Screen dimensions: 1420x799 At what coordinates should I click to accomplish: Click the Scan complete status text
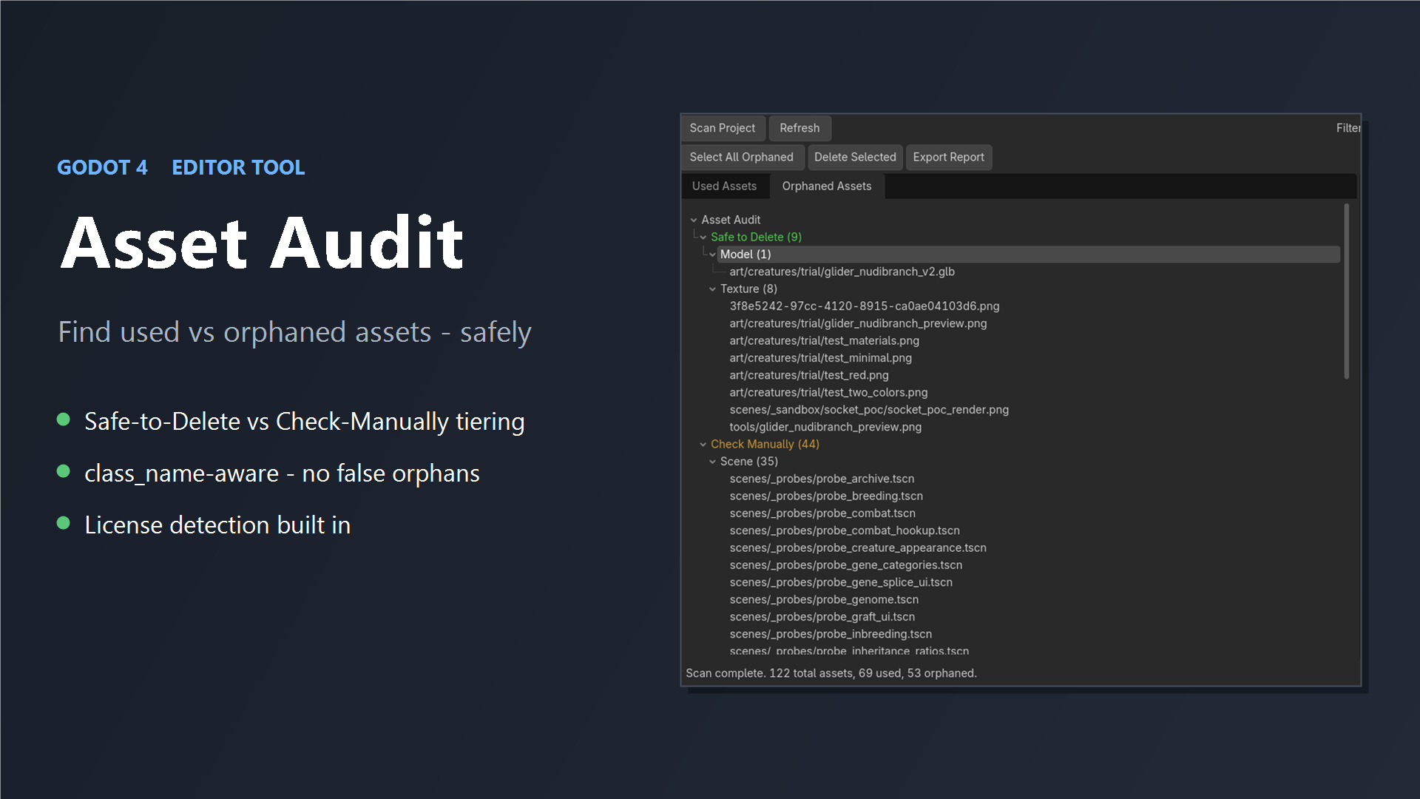(831, 673)
